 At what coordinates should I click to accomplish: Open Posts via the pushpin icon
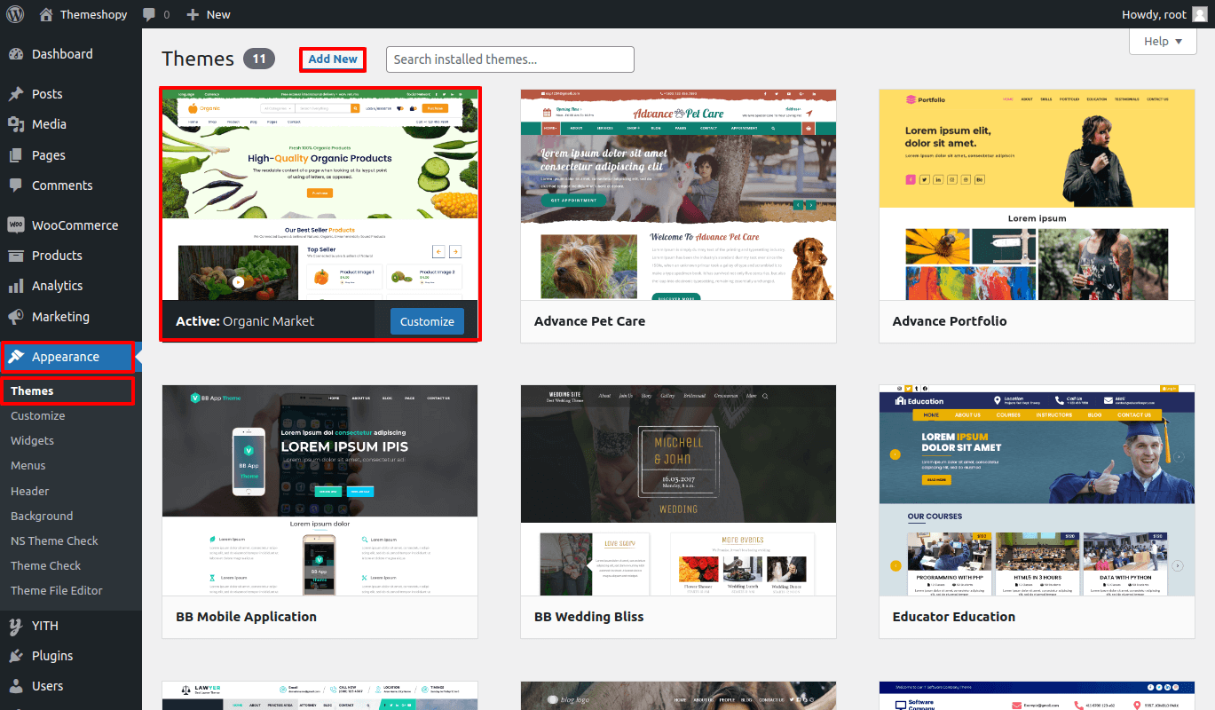click(x=16, y=94)
